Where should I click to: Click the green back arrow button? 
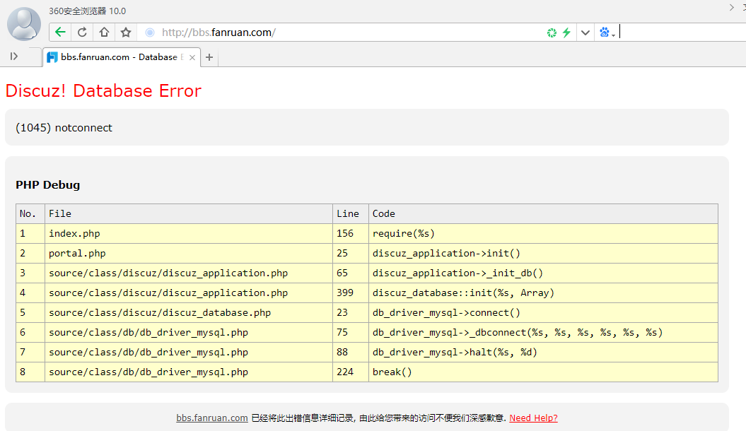(x=60, y=32)
